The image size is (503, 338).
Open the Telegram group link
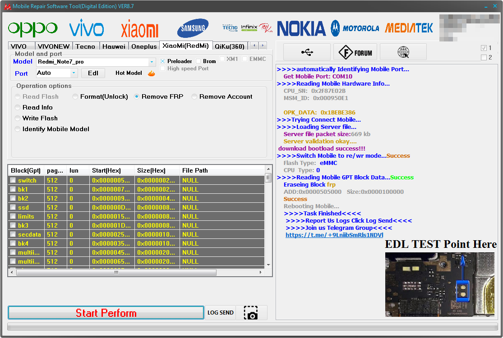[x=334, y=235]
